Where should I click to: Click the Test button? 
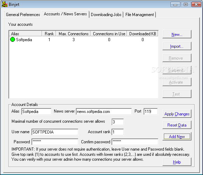tap(177, 94)
